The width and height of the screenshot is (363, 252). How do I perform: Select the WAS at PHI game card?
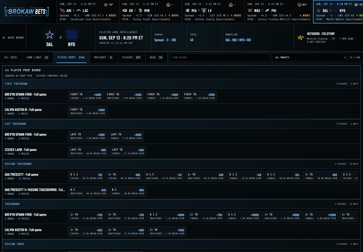coord(279,12)
